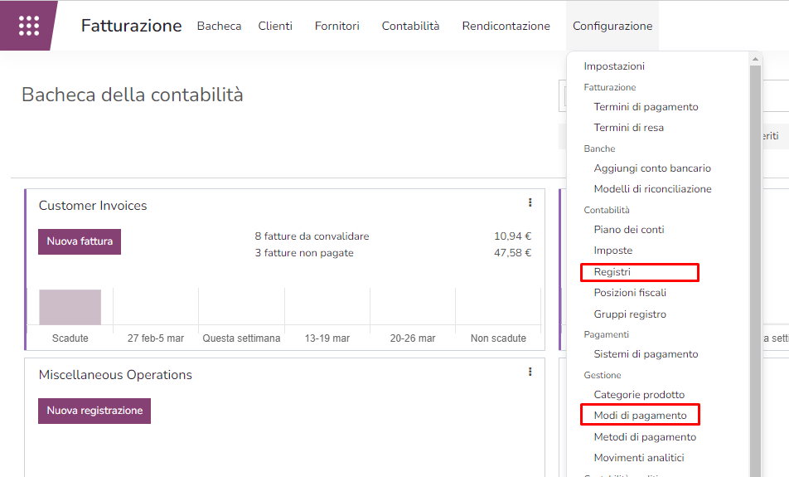This screenshot has height=477, width=789.
Task: Open Miscellaneous Operations card options menu
Action: 530,372
